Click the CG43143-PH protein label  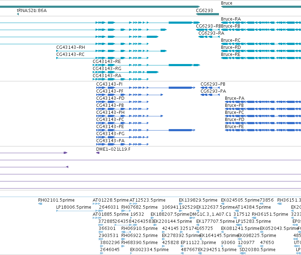110,112
